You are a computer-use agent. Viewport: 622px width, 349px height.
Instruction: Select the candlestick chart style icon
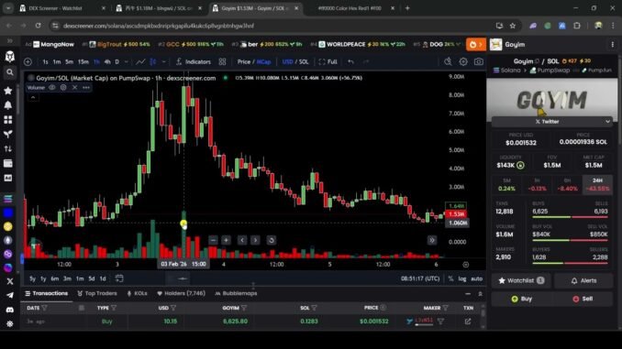tap(153, 61)
